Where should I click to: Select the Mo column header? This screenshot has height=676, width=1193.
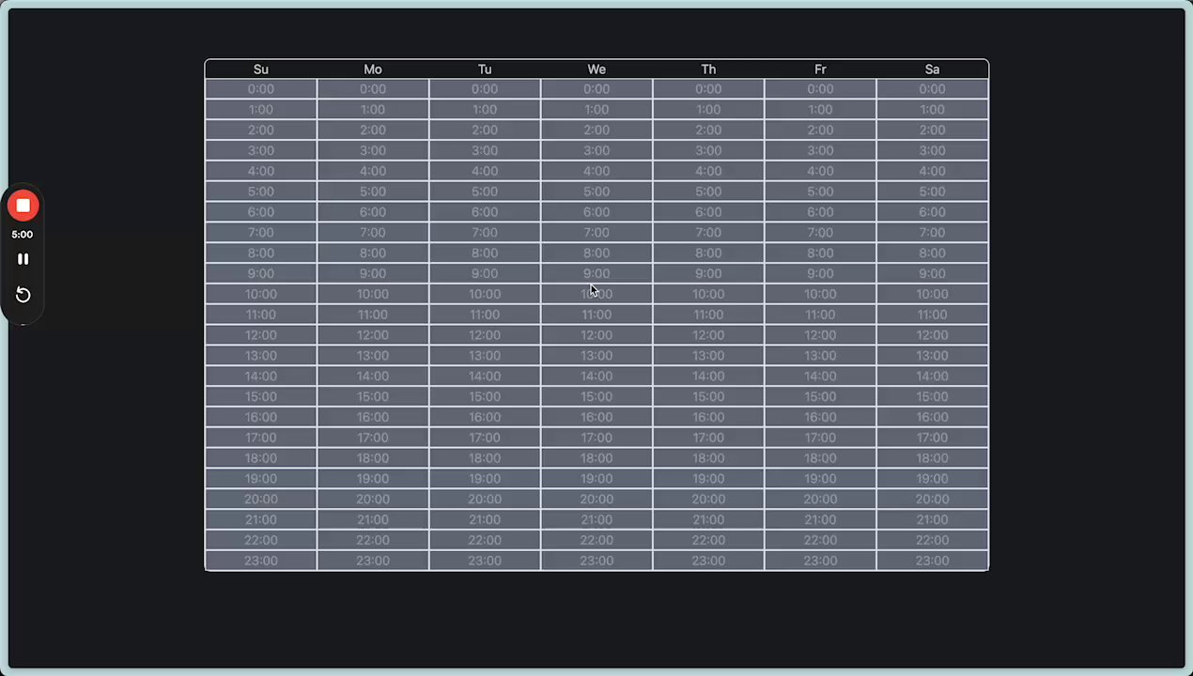point(373,69)
